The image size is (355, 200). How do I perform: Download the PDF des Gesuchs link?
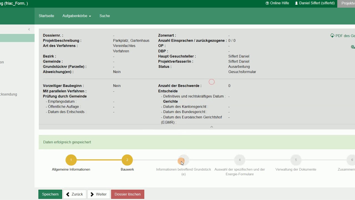click(x=343, y=36)
